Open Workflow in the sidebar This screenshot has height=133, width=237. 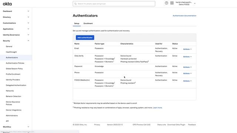[x=7, y=127]
